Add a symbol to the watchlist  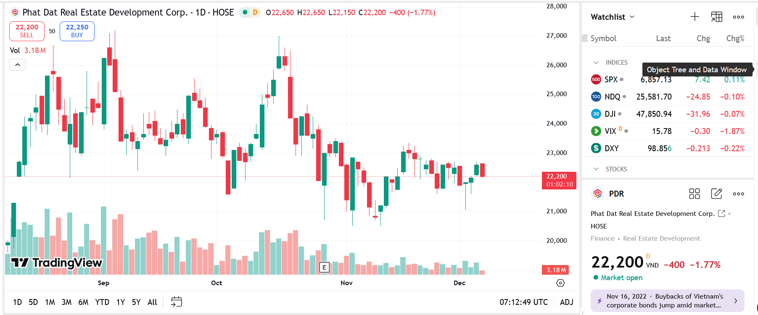(695, 17)
